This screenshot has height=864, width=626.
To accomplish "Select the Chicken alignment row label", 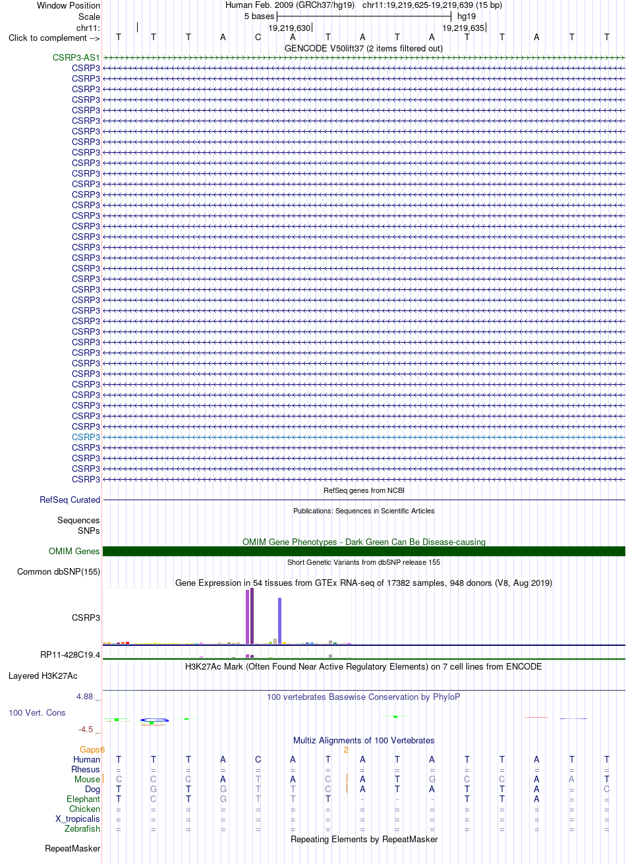I will point(85,809).
